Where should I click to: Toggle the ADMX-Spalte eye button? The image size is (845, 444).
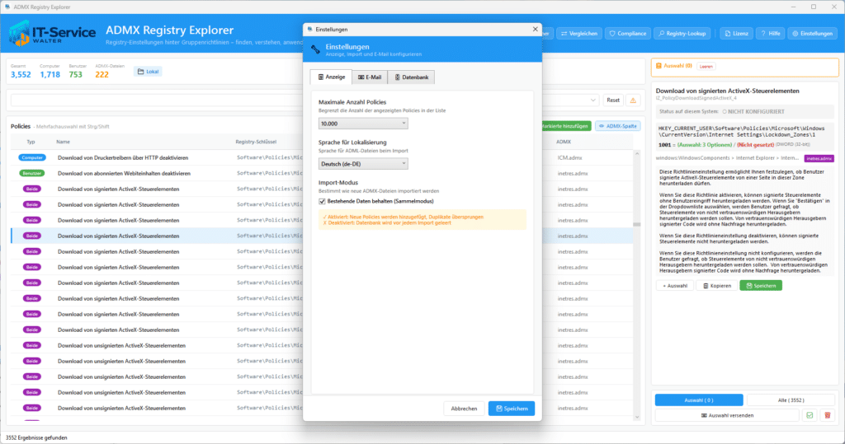click(x=617, y=126)
